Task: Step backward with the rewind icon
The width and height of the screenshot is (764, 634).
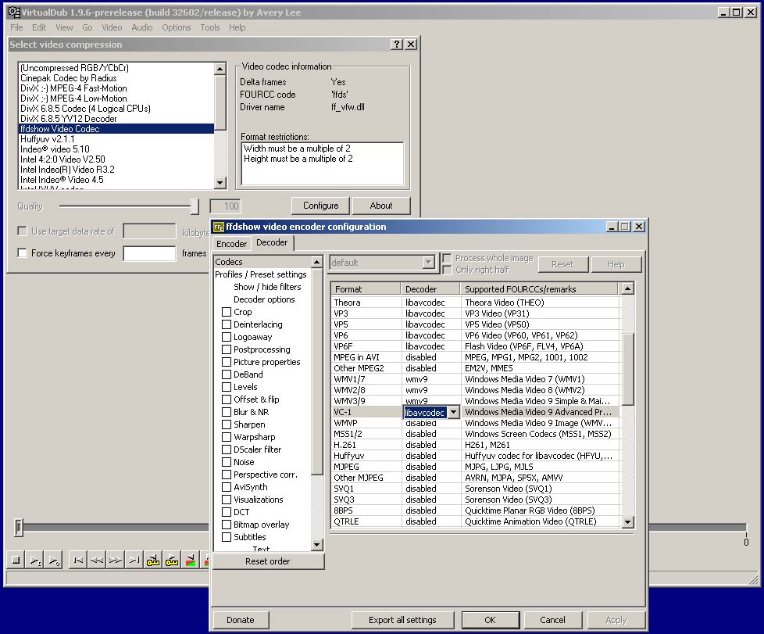Action: [96, 560]
